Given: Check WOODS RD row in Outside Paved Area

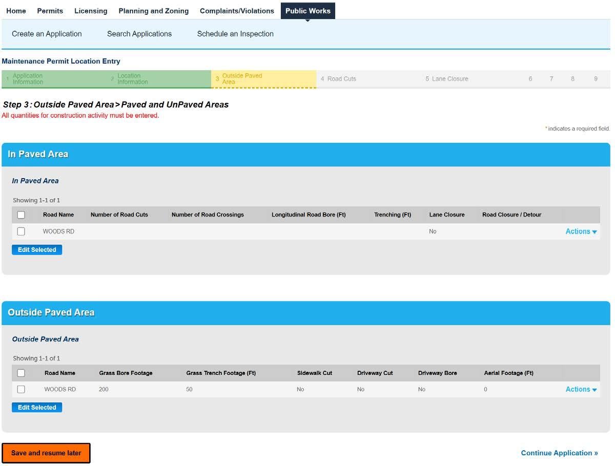Looking at the screenshot, I should 21,389.
